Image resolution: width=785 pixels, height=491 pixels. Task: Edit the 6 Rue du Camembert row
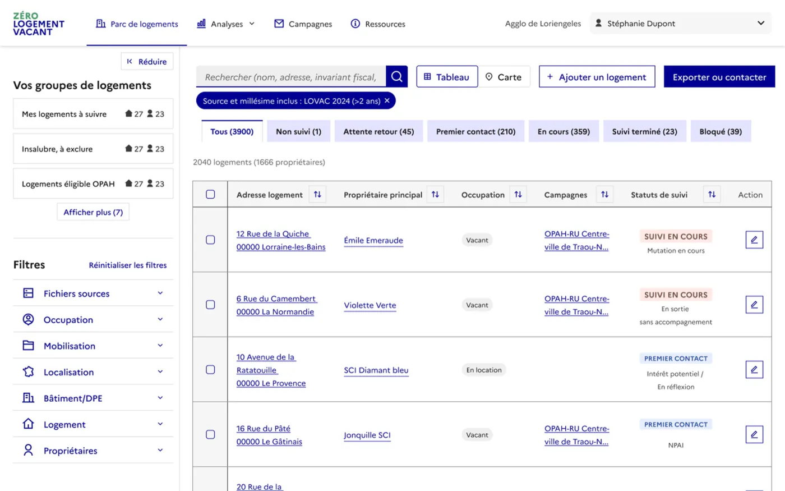(x=754, y=305)
